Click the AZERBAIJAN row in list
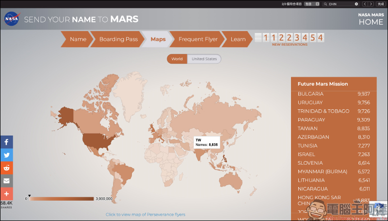Image resolution: width=388 pixels, height=221 pixels. [334, 137]
